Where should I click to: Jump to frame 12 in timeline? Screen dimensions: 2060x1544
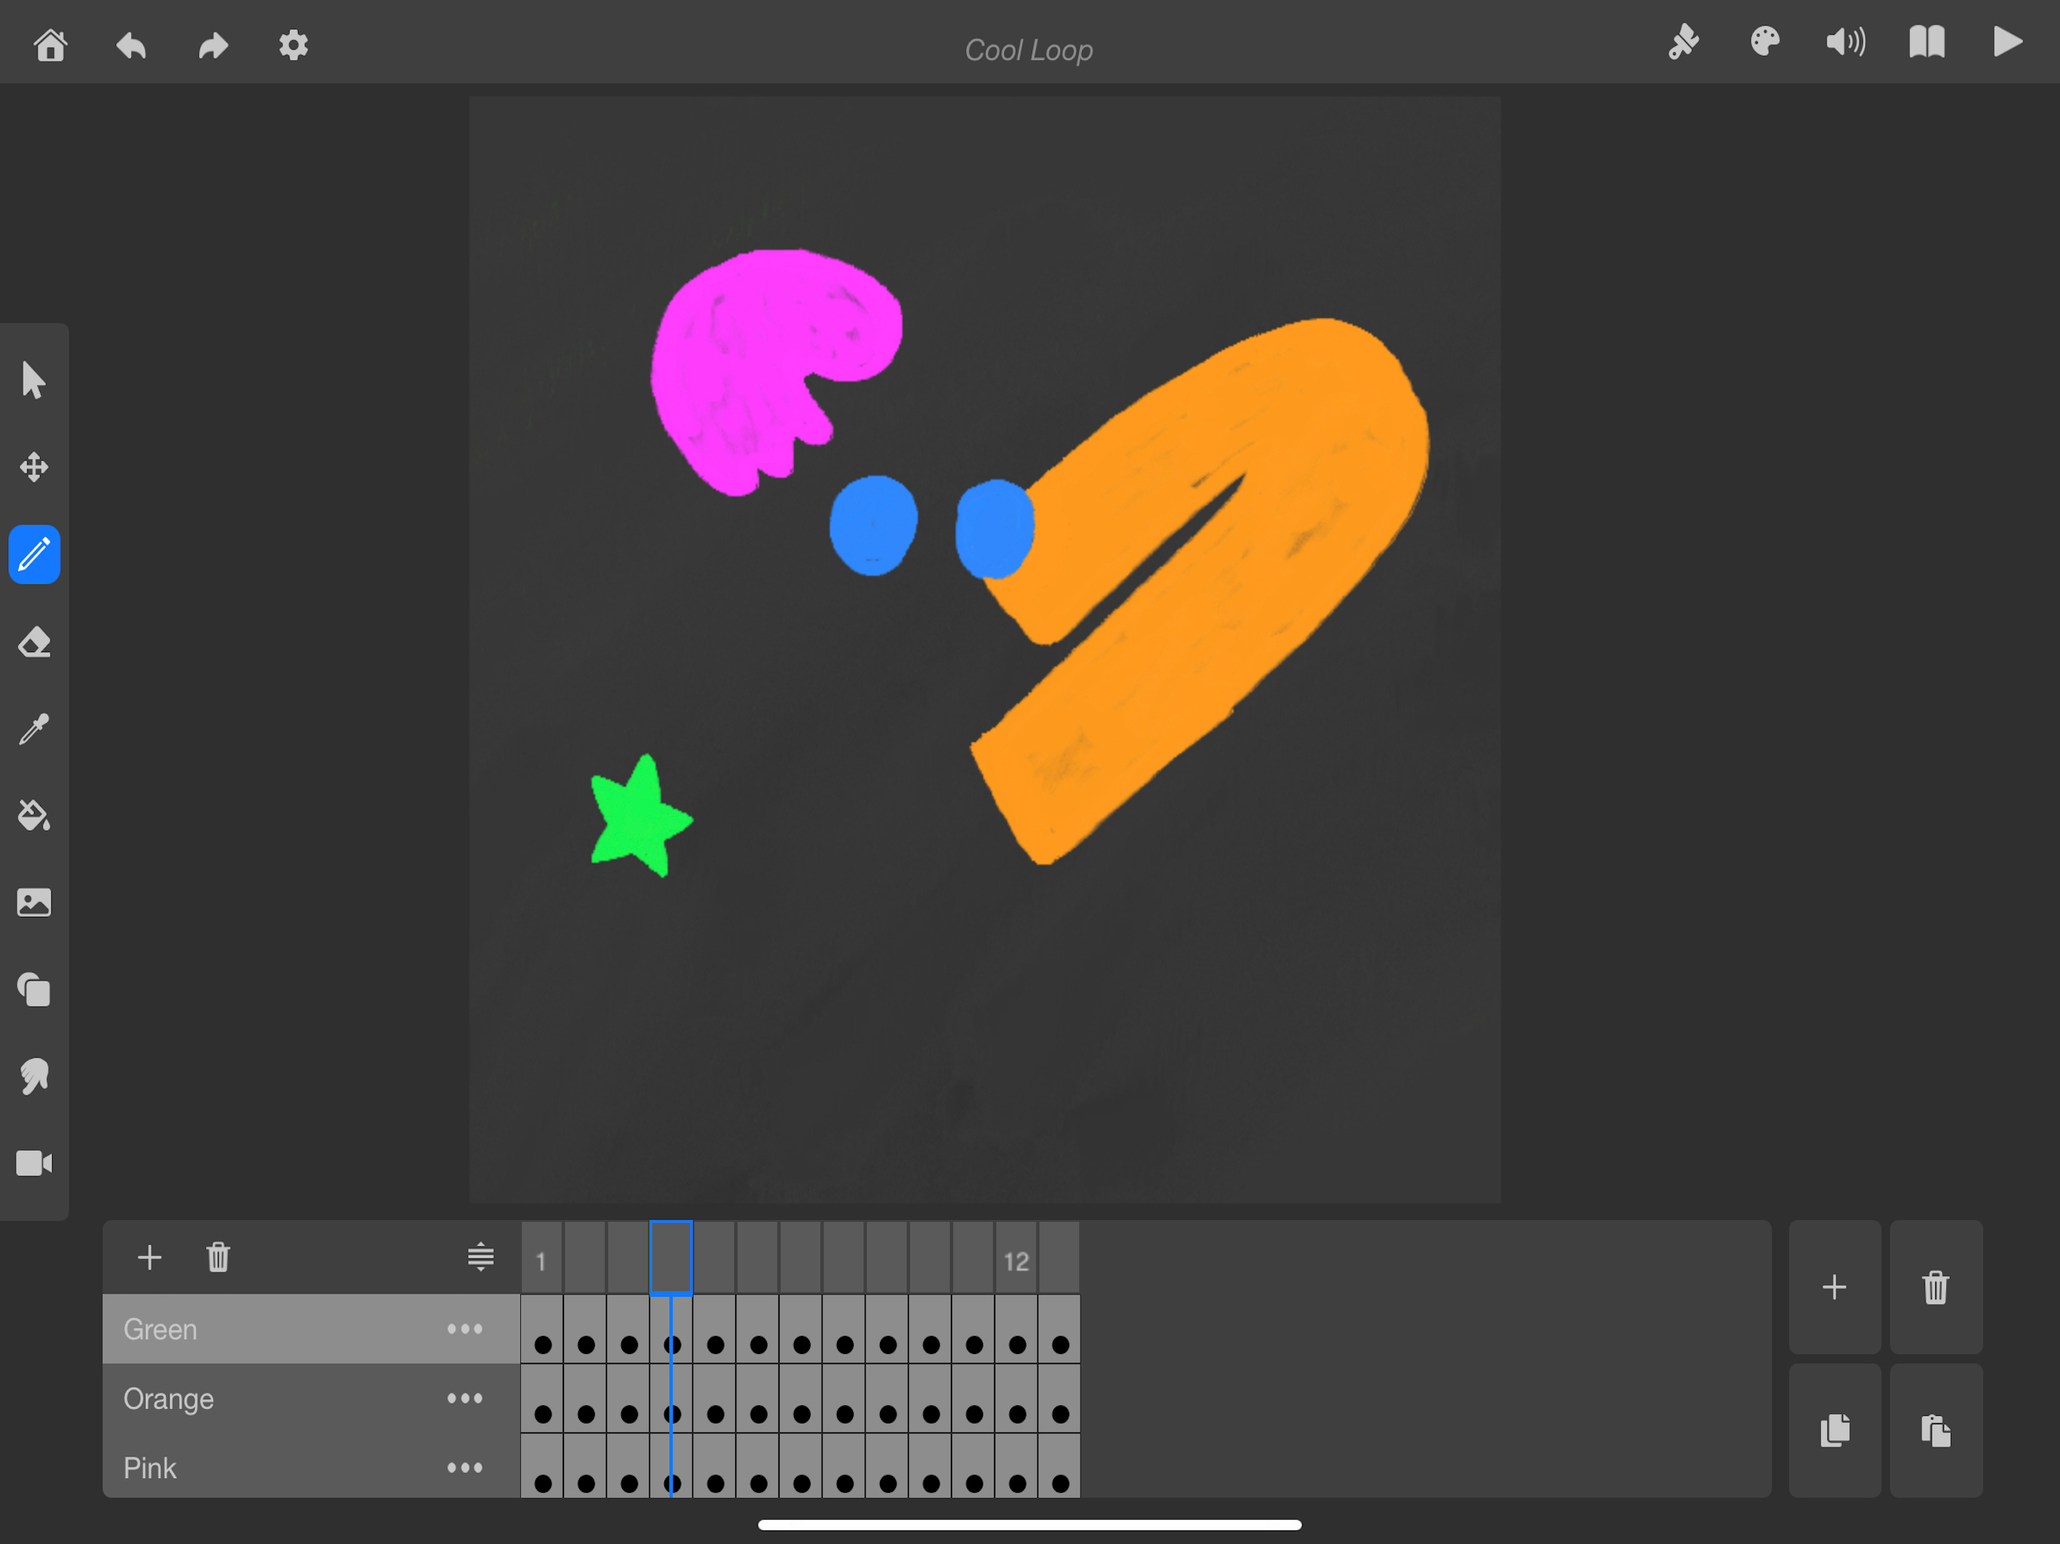[1015, 1261]
